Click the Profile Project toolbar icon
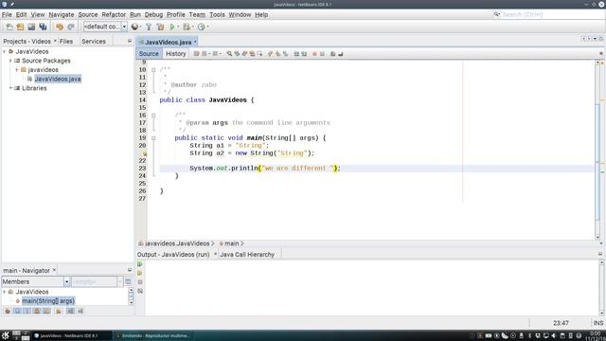Image resolution: width=606 pixels, height=341 pixels. [x=201, y=27]
